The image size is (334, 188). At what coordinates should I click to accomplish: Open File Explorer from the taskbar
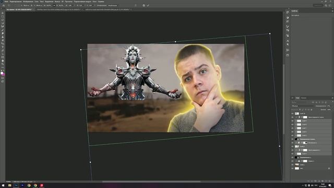pyautogui.click(x=9, y=185)
